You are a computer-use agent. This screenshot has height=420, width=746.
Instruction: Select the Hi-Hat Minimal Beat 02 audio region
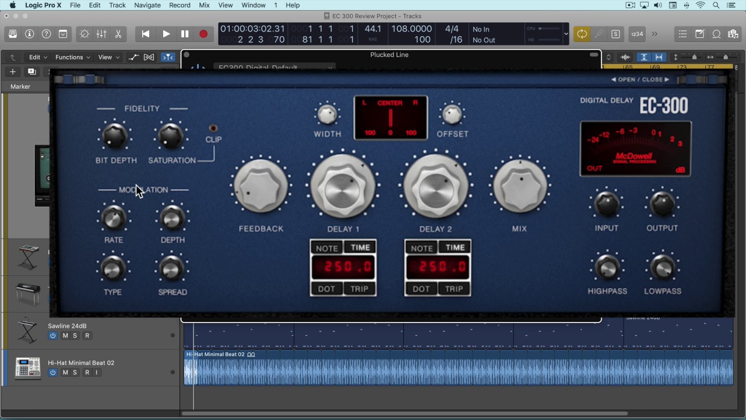pos(459,368)
